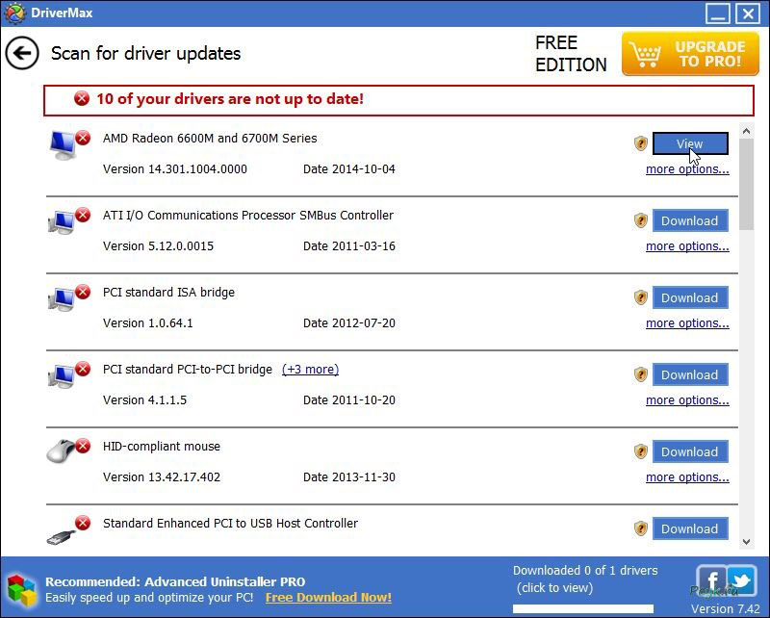The width and height of the screenshot is (770, 618).
Task: Open more options for PCI-to-PCI bridge
Action: click(x=687, y=400)
